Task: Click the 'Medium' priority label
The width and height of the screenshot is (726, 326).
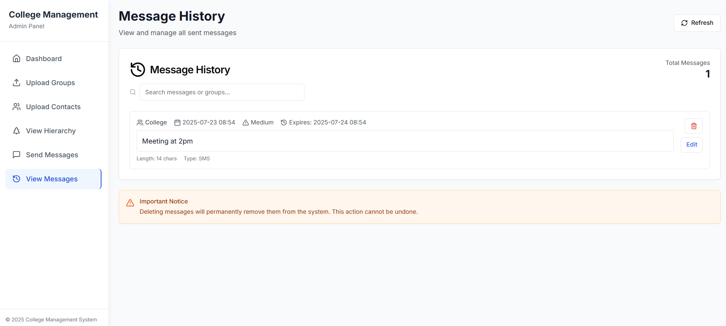Action: pos(262,123)
